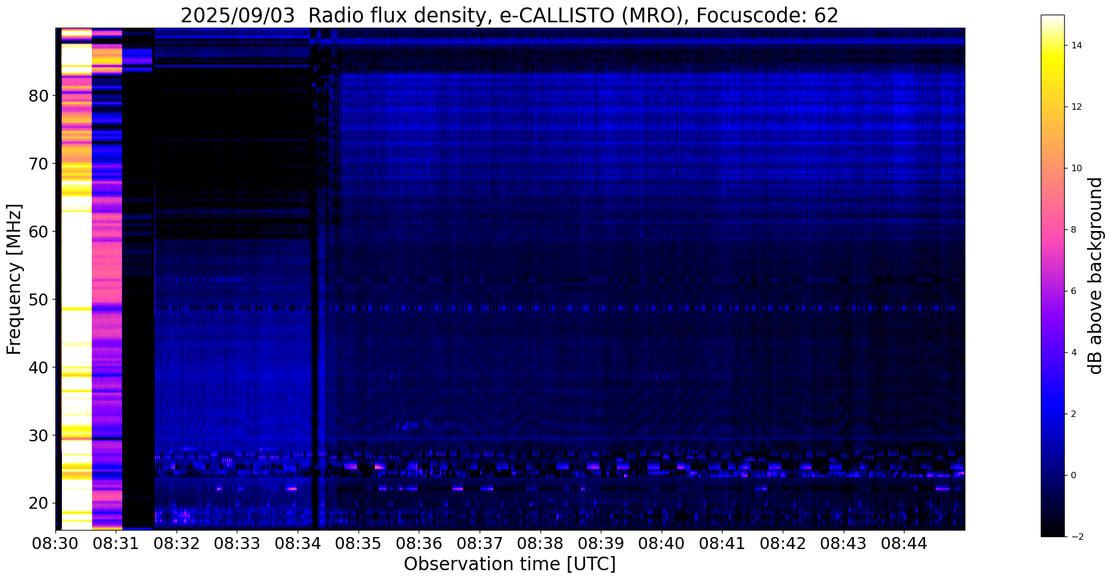Screen dimensions: 1112x580
Task: Select the 08:31 time tick label
Action: (116, 544)
